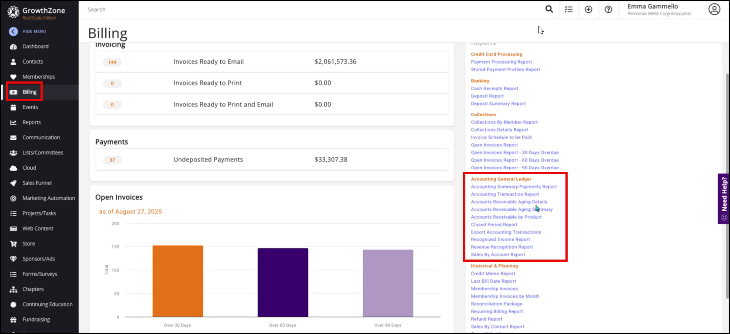The width and height of the screenshot is (730, 334).
Task: Open the Events menu item
Action: [30, 107]
